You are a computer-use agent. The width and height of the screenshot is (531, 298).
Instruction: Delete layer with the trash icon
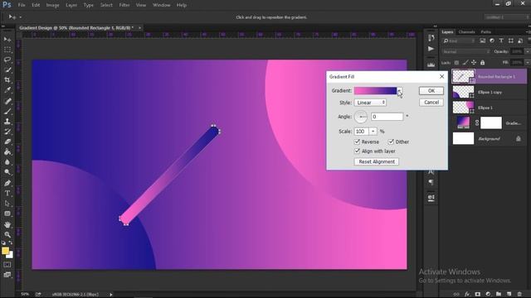point(519,295)
